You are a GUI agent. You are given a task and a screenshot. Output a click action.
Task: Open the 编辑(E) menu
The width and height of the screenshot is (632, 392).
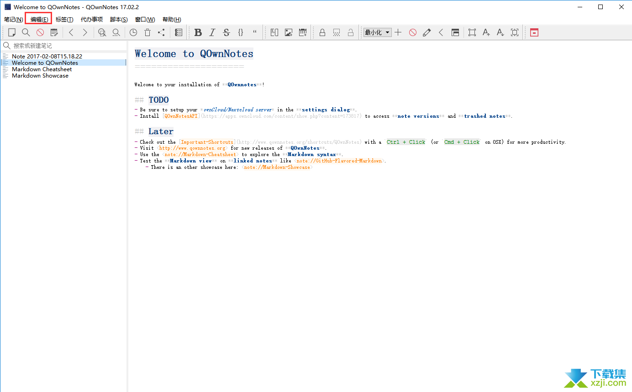tap(39, 20)
